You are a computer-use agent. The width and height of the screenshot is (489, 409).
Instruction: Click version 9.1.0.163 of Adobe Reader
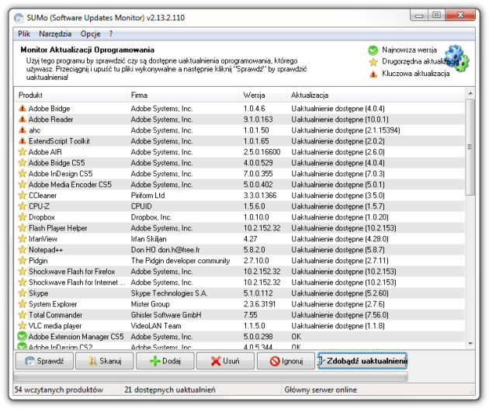tap(258, 120)
